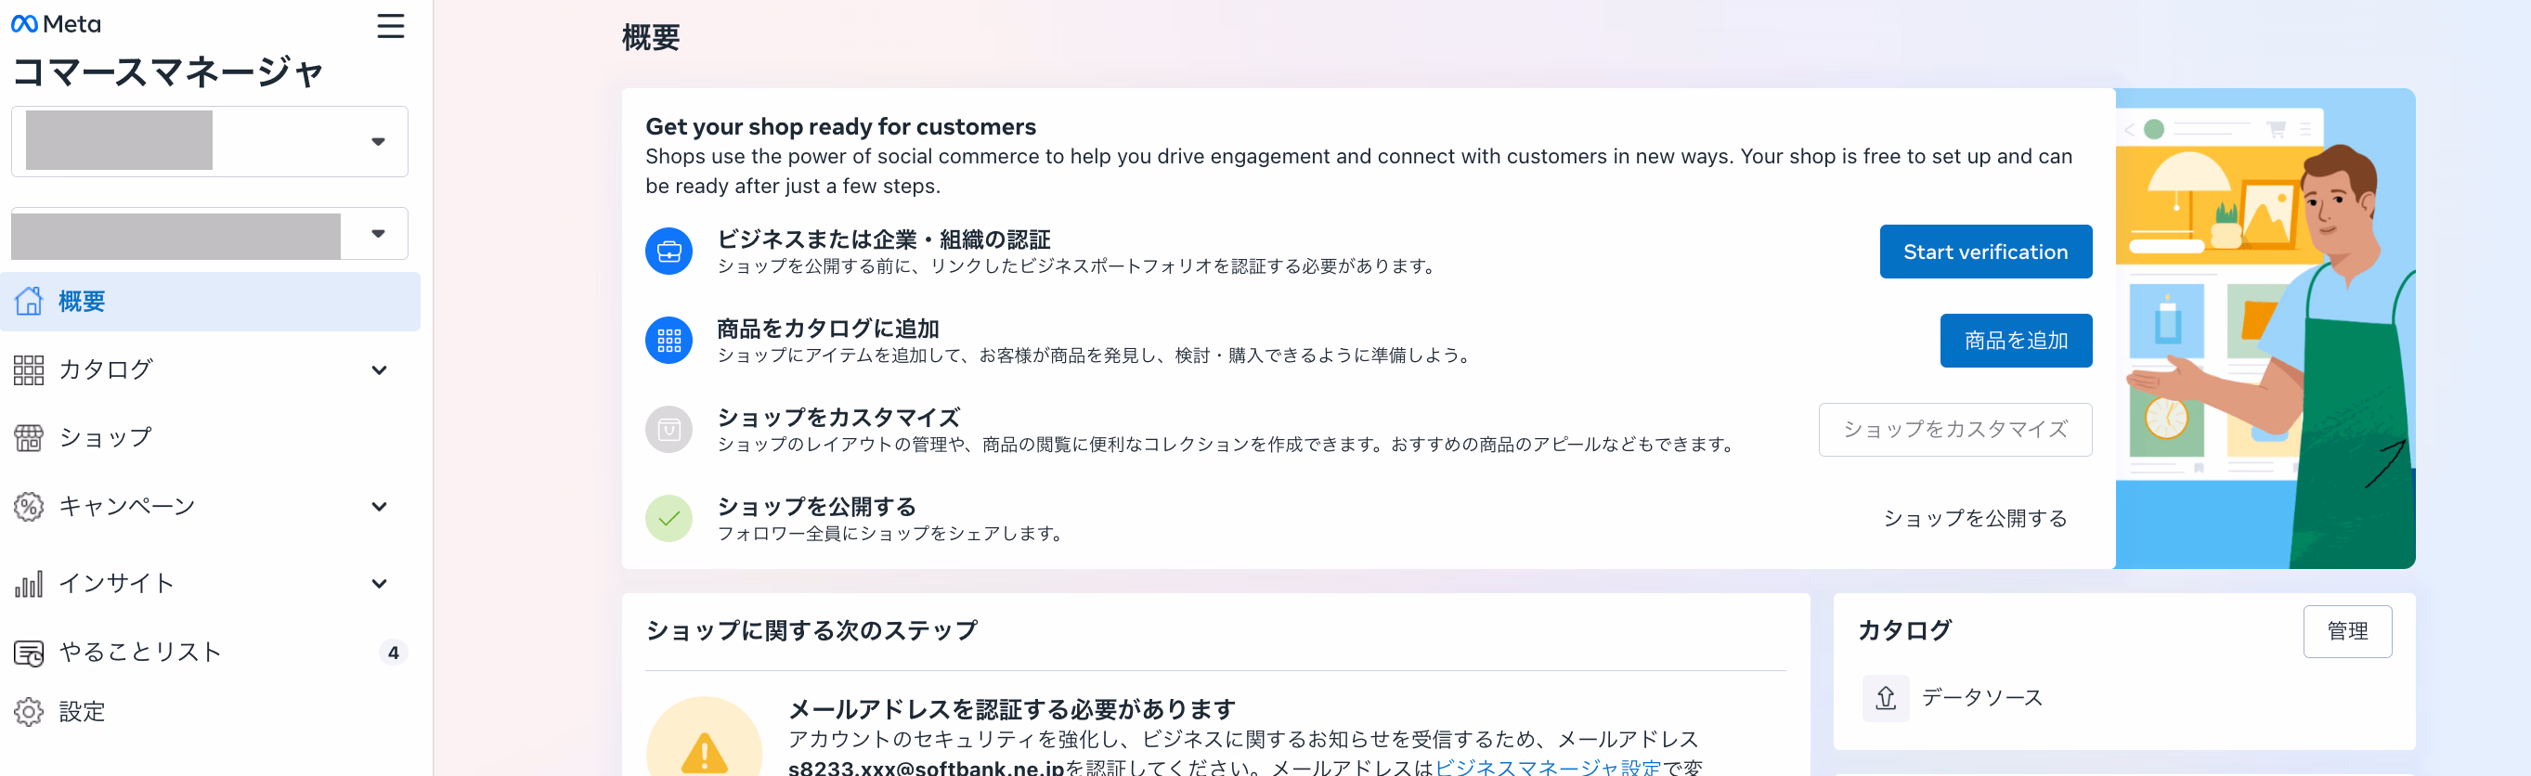Click the green checkmark publish step icon

coord(669,518)
